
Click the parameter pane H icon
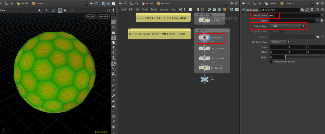[307, 10]
